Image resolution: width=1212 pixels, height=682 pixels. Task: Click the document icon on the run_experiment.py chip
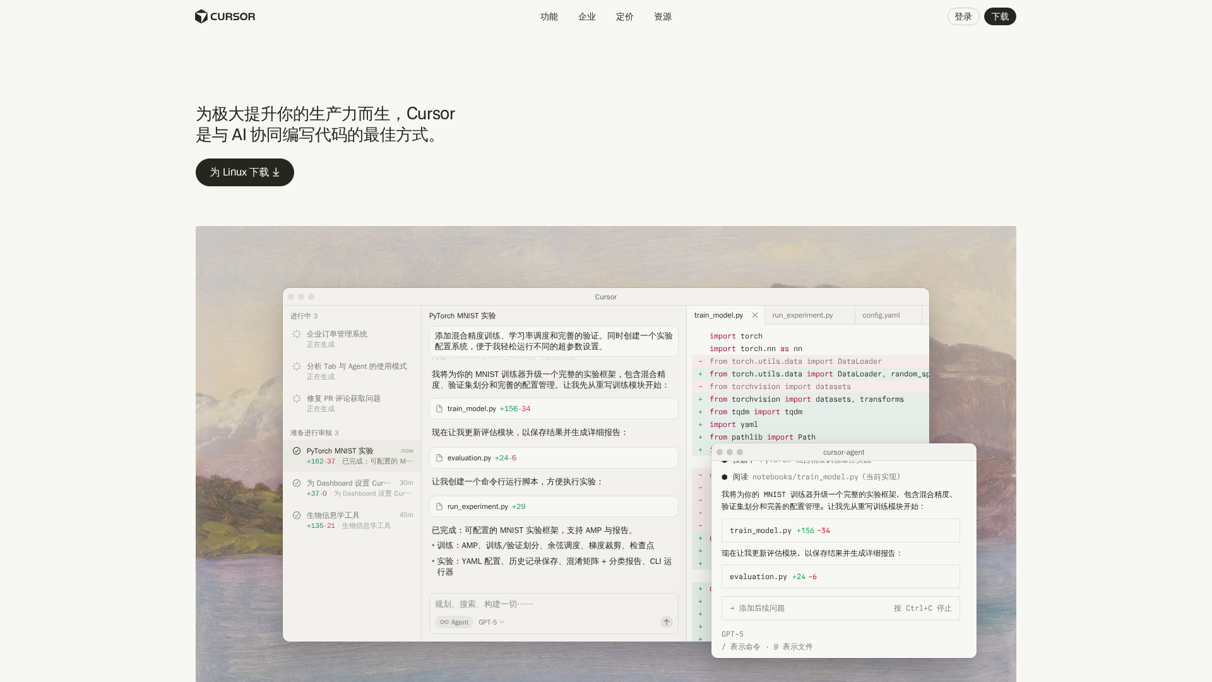click(440, 506)
